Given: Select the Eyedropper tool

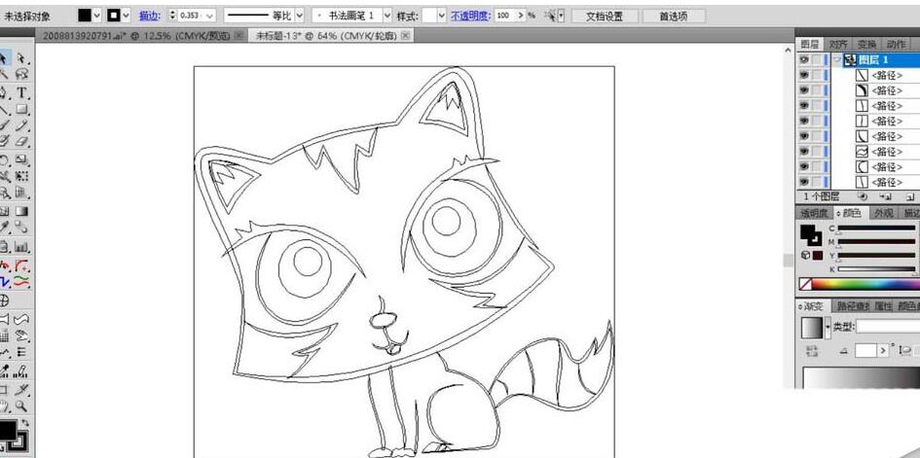Looking at the screenshot, I should 5,228.
